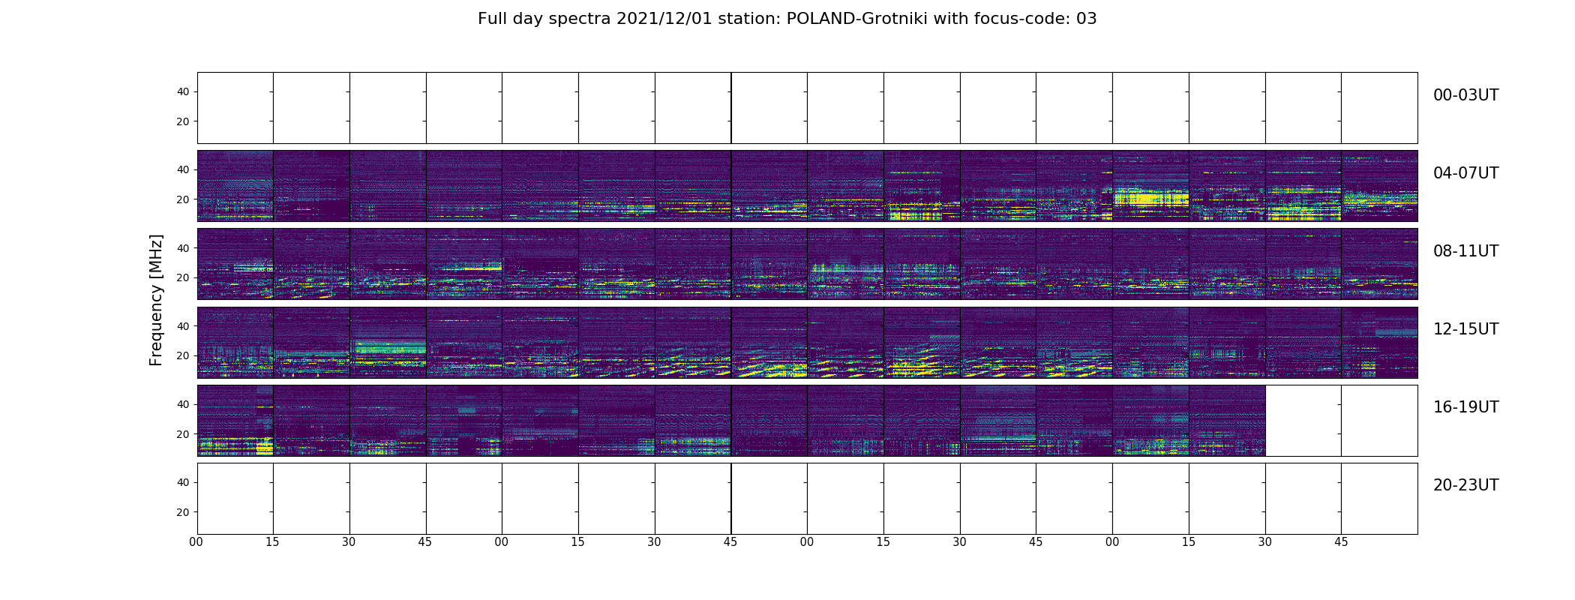Click the 40 MHz tick of 12-15UT row

click(x=183, y=326)
